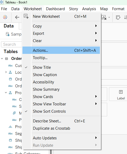127x154 pixels.
Task: Expand the Show View Toolbar submenu
Action: (x=61, y=104)
